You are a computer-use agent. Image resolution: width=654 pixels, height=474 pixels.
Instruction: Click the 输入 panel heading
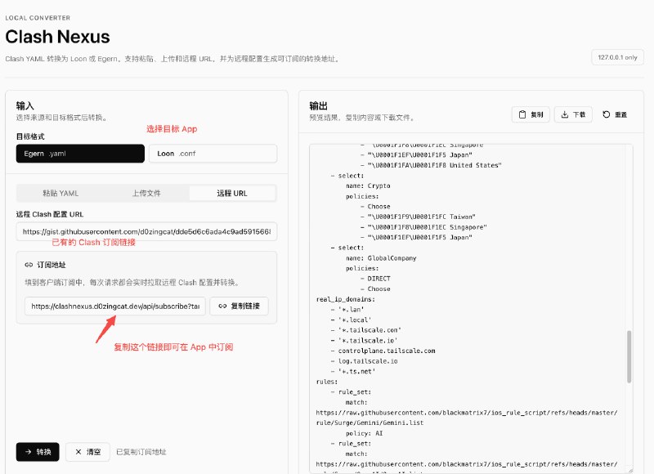click(25, 105)
